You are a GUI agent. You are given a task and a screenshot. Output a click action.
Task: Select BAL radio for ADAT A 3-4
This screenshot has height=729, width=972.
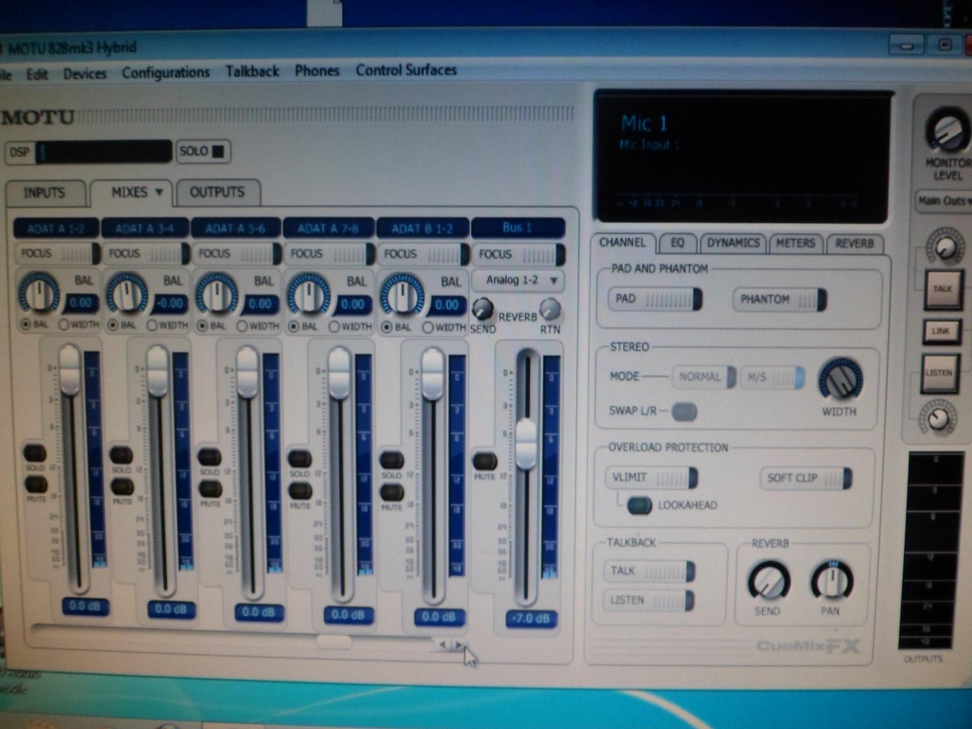point(113,324)
